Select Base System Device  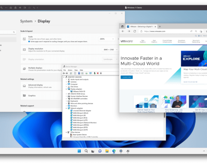[x=80, y=135]
